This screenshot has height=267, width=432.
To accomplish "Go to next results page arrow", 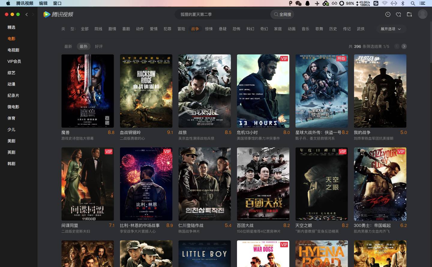I will click(404, 46).
